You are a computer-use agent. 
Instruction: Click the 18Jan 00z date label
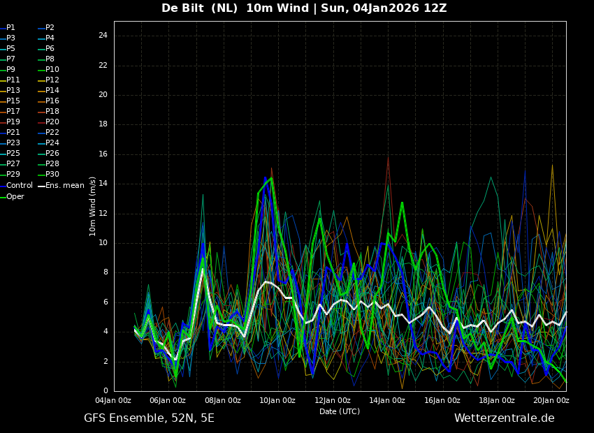[497, 401]
